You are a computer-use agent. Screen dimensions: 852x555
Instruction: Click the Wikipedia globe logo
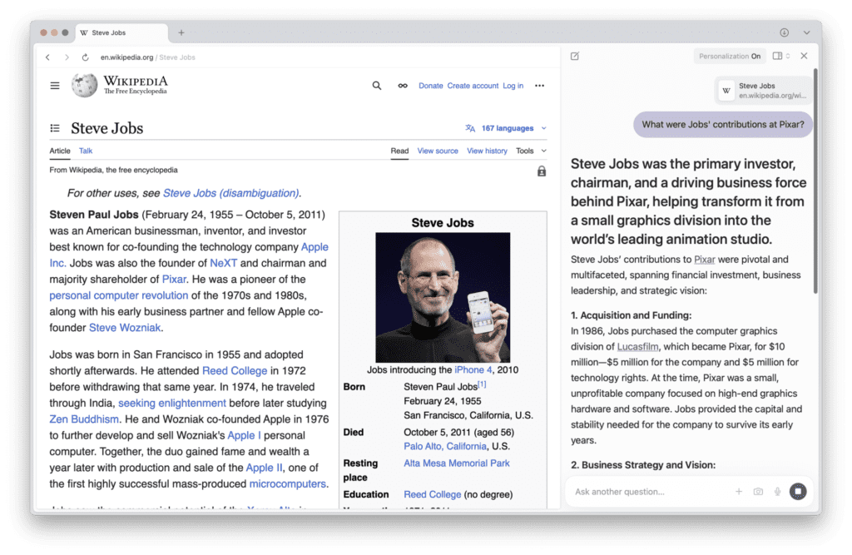pos(84,86)
